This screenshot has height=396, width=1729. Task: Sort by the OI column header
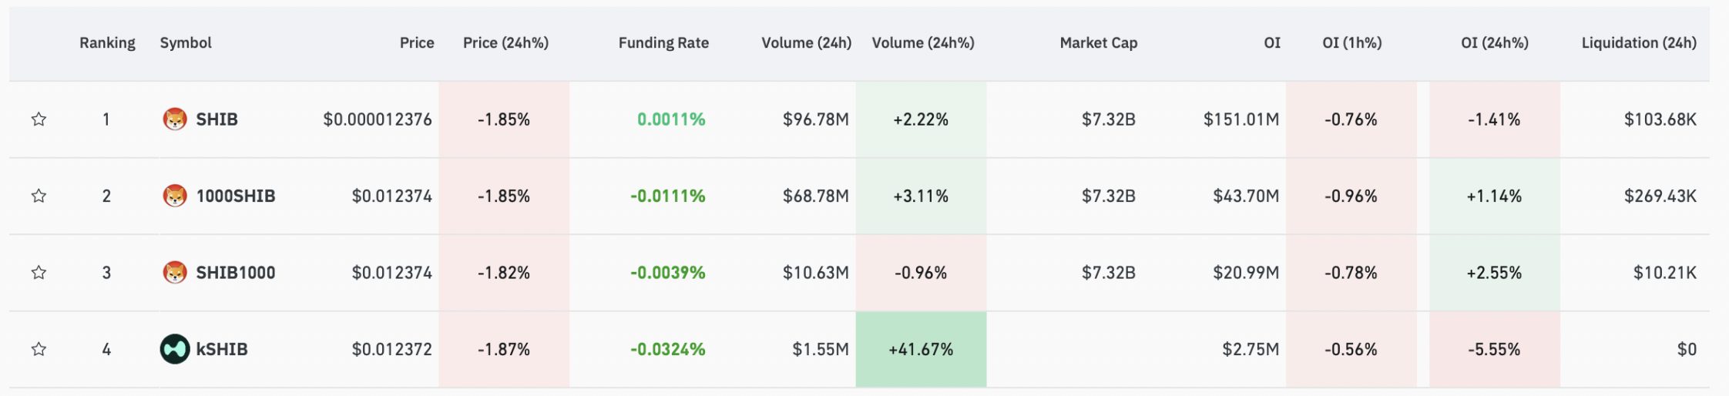pos(1272,43)
